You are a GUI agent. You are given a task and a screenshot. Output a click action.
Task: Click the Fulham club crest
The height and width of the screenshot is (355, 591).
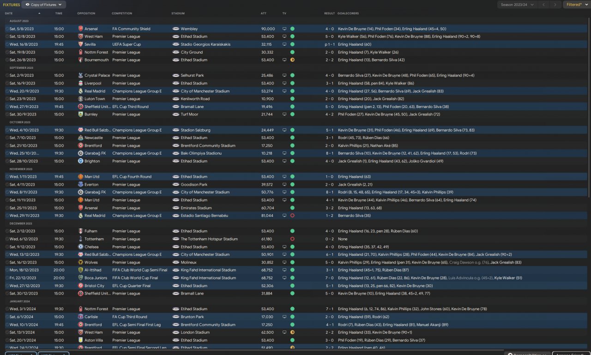coord(81,231)
